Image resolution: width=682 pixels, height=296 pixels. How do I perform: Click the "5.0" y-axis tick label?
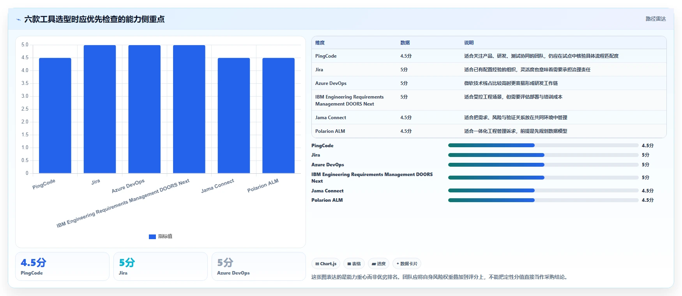click(x=25, y=45)
